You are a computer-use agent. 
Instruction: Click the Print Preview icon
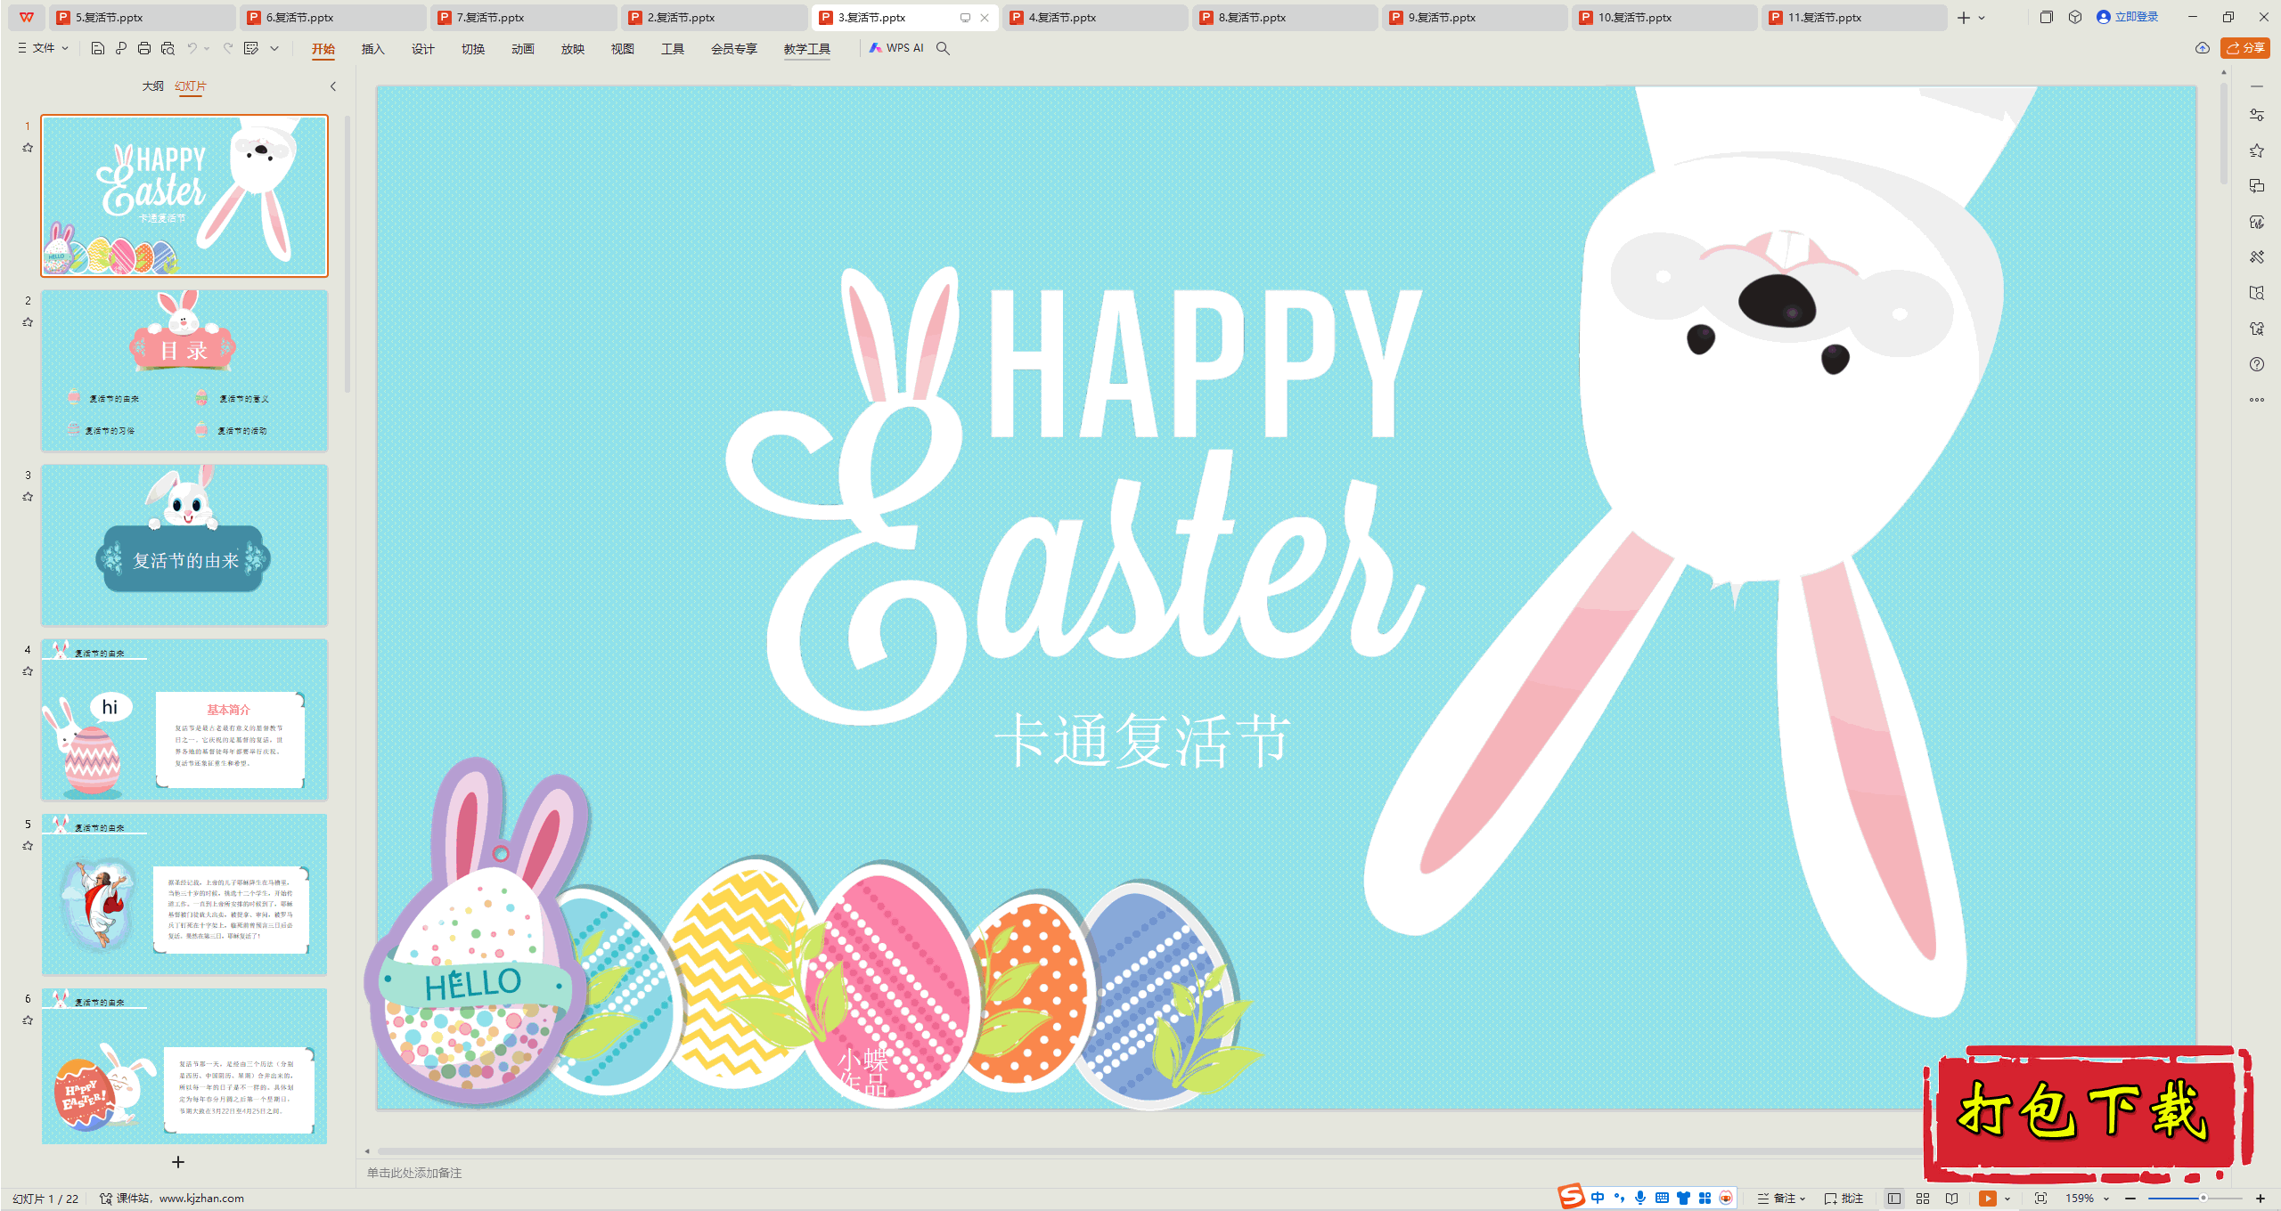point(168,49)
